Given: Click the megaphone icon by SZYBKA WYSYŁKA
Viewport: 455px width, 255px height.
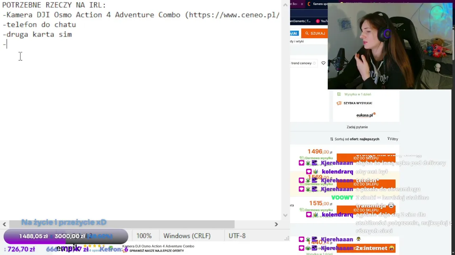Looking at the screenshot, I should 339,103.
